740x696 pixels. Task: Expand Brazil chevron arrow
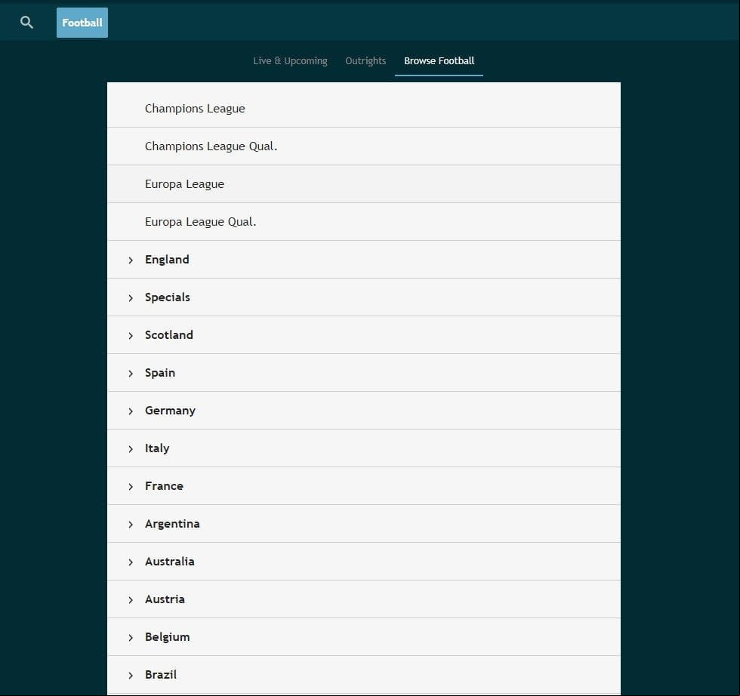(131, 675)
